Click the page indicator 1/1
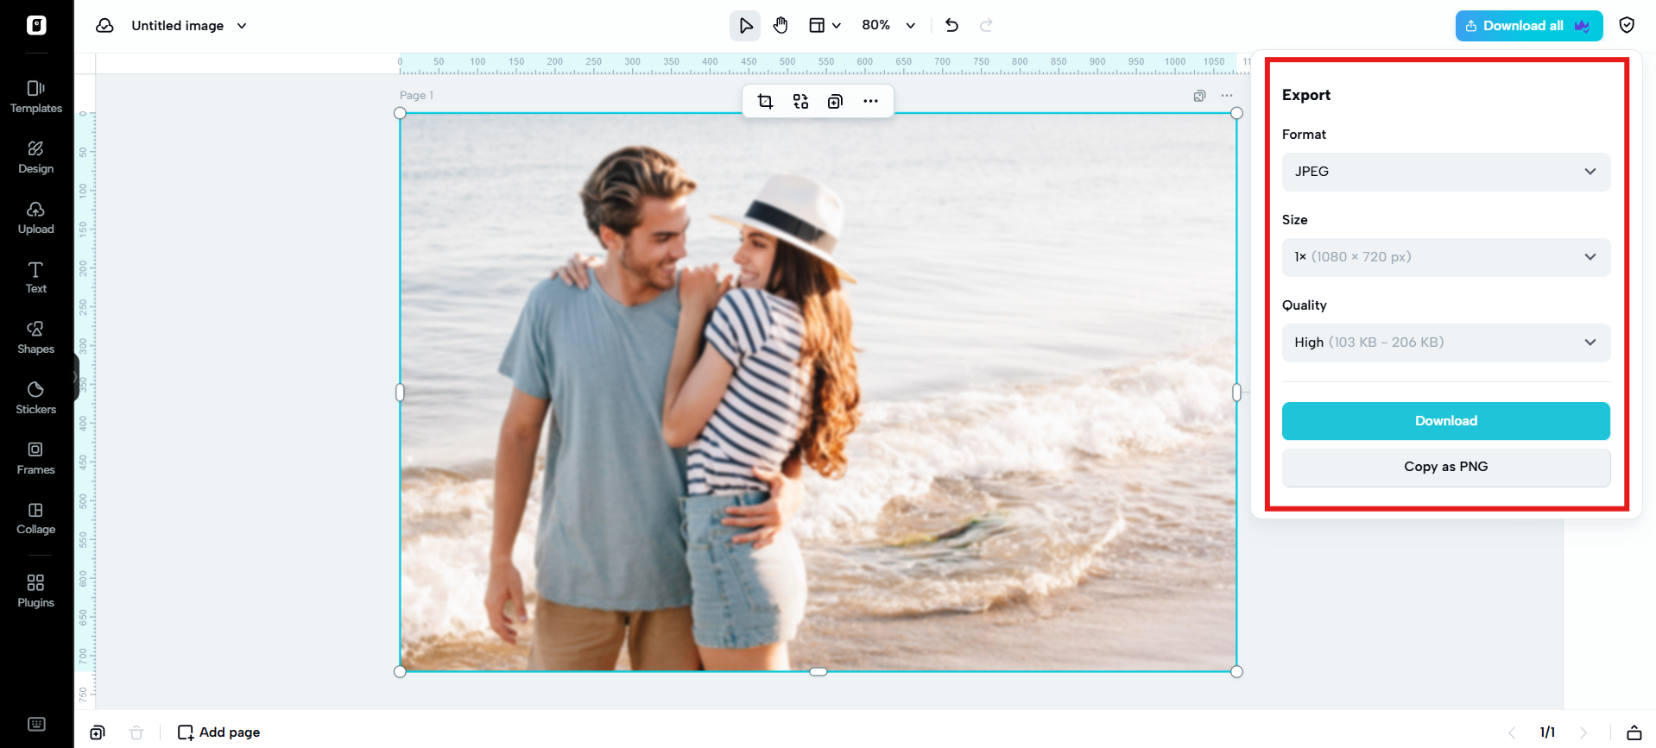Image resolution: width=1656 pixels, height=748 pixels. pyautogui.click(x=1547, y=732)
